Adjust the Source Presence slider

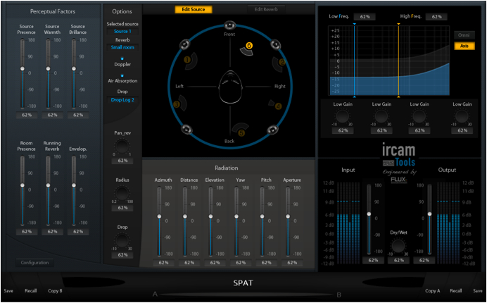click(x=23, y=74)
